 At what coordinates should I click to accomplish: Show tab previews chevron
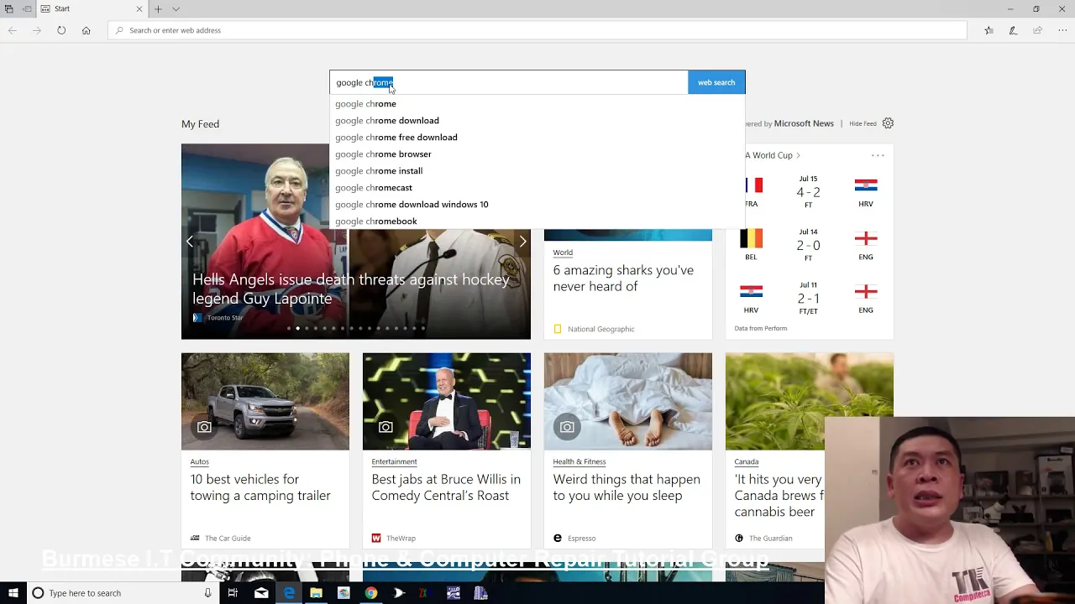tap(176, 9)
